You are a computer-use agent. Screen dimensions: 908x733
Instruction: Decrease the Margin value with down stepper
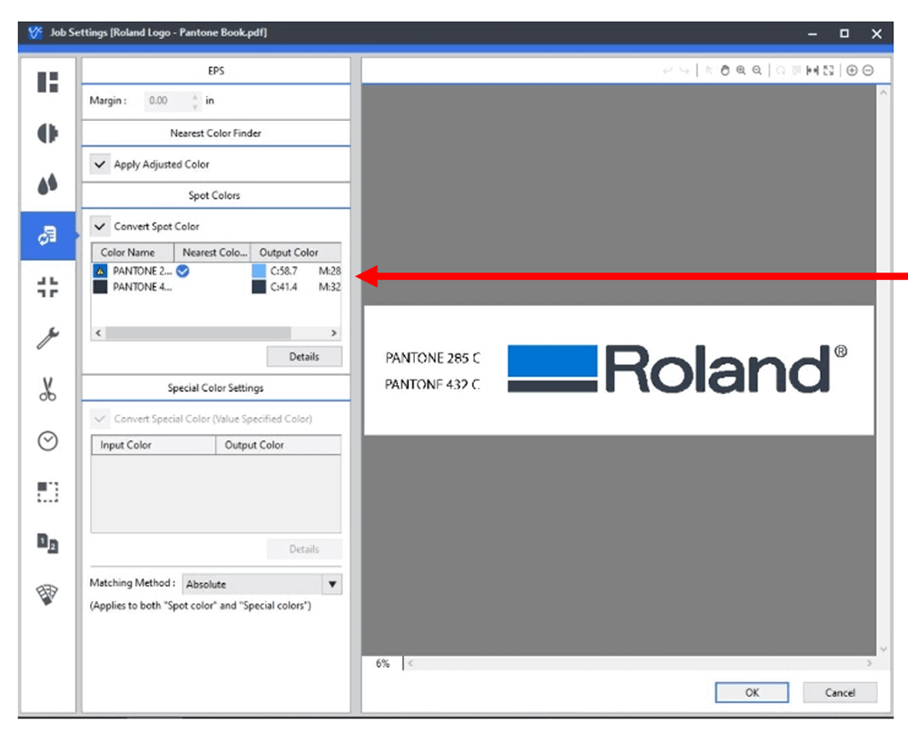(195, 106)
